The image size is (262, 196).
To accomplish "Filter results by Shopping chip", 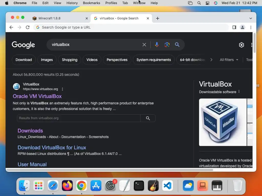I will 70,60.
